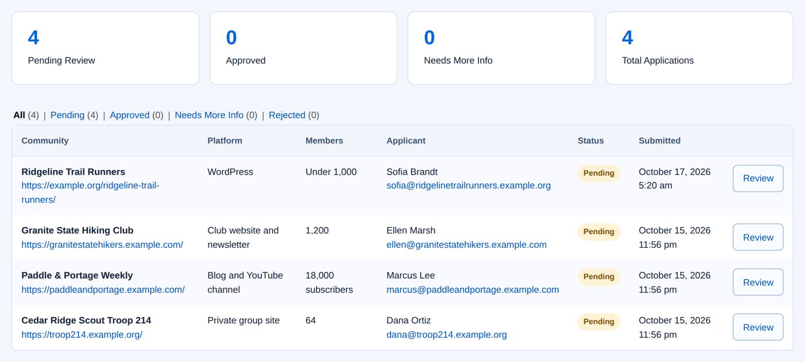Click applicant name Marcus Lee
This screenshot has height=362, width=805.
(411, 275)
